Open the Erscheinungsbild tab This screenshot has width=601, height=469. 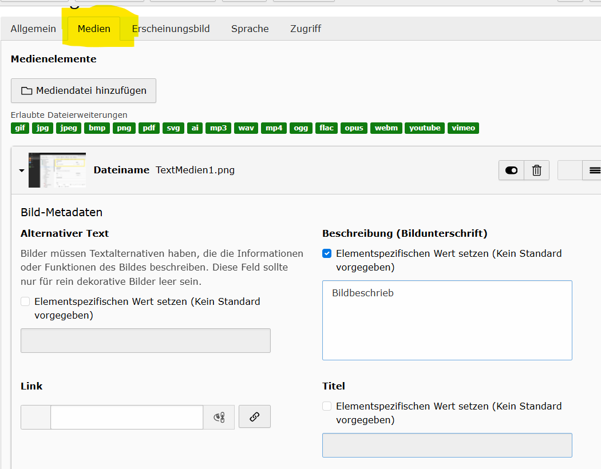171,29
